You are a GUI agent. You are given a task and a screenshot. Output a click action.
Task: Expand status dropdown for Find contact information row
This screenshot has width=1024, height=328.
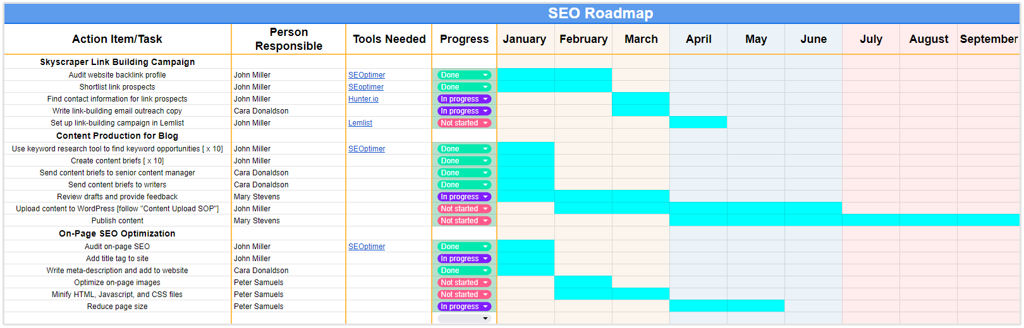[485, 99]
